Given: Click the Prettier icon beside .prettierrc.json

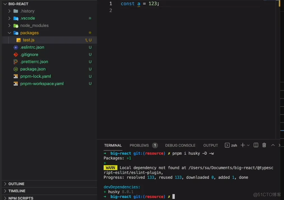Looking at the screenshot, I should [16, 62].
